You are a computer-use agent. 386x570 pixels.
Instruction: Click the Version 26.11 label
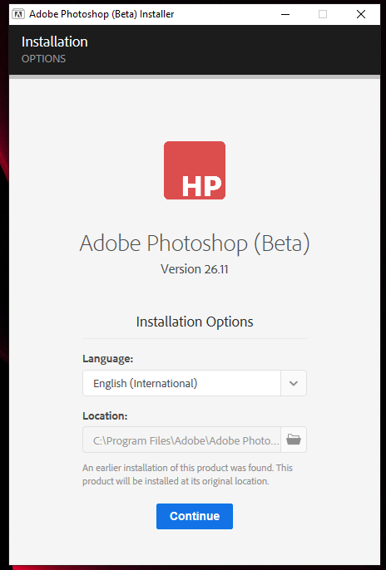tap(195, 269)
